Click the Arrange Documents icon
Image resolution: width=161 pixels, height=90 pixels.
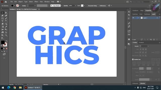pos(58,2)
